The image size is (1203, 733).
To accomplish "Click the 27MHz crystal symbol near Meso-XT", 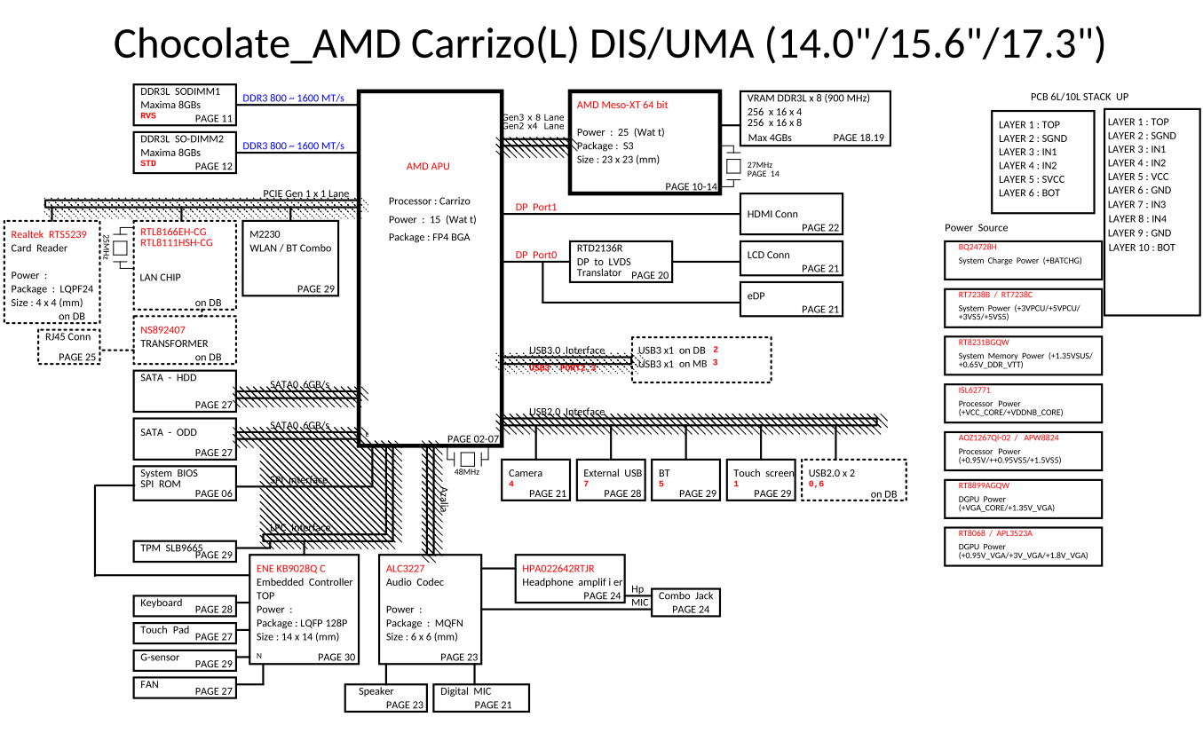I will click(x=733, y=167).
